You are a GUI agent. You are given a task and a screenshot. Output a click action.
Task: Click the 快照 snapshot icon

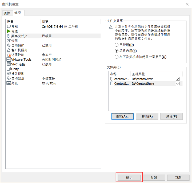pos(9,41)
